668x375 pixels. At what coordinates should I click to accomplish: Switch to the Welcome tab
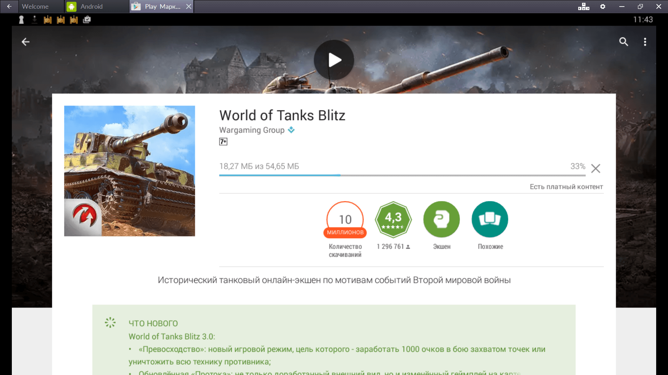pos(35,7)
